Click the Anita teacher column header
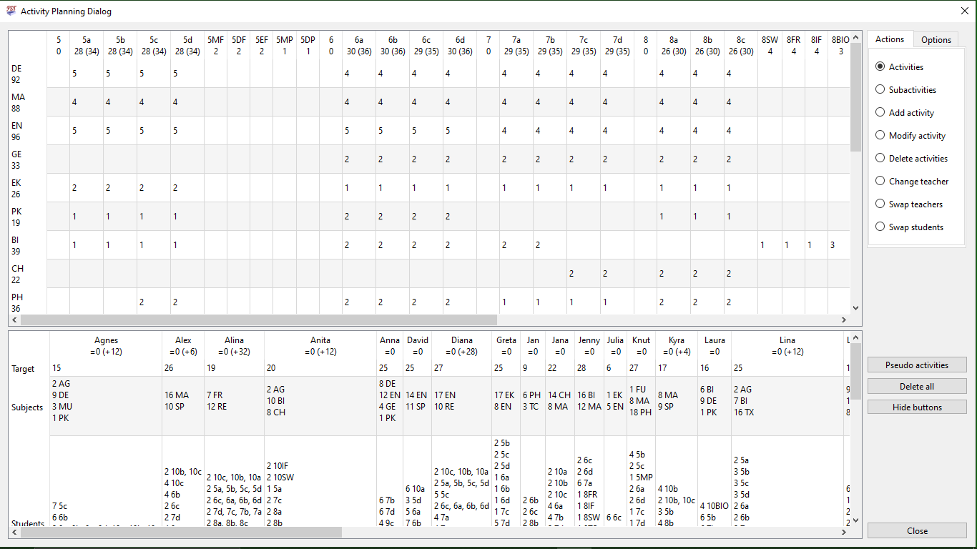This screenshot has width=977, height=549. pyautogui.click(x=320, y=346)
